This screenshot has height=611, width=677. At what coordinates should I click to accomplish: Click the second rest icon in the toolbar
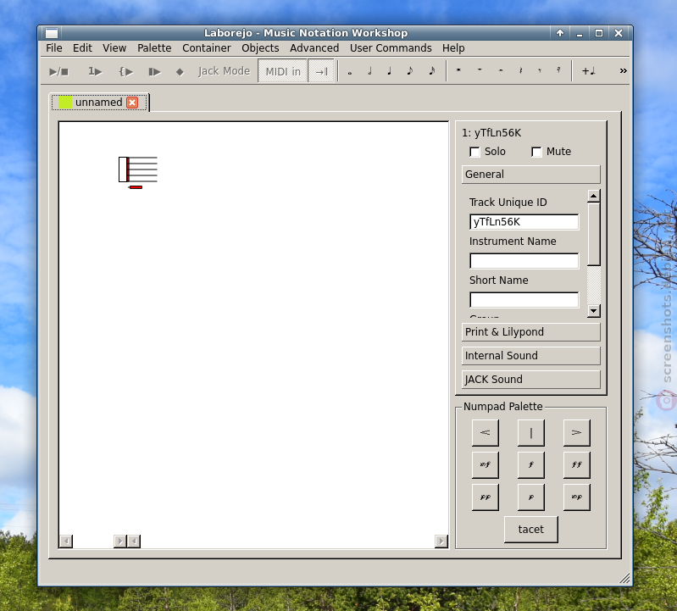(480, 70)
